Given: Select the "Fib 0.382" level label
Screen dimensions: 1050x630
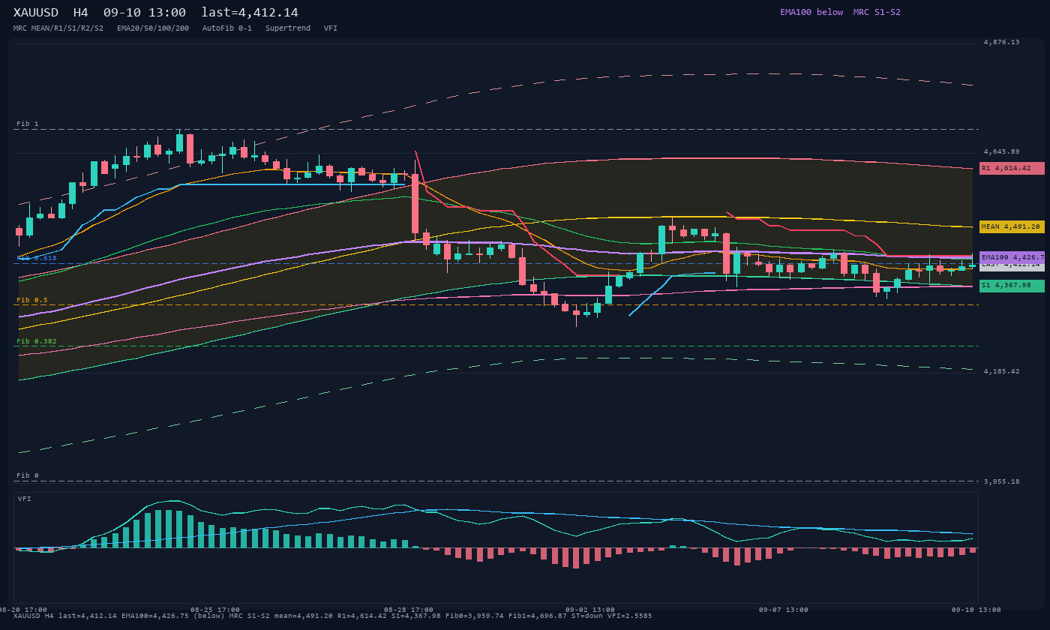Looking at the screenshot, I should pos(37,342).
